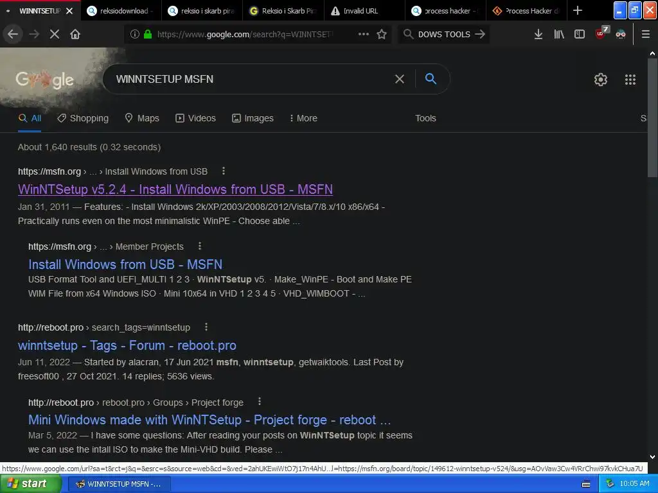
Task: Switch to the Process Hacker download tab
Action: pyautogui.click(x=527, y=11)
